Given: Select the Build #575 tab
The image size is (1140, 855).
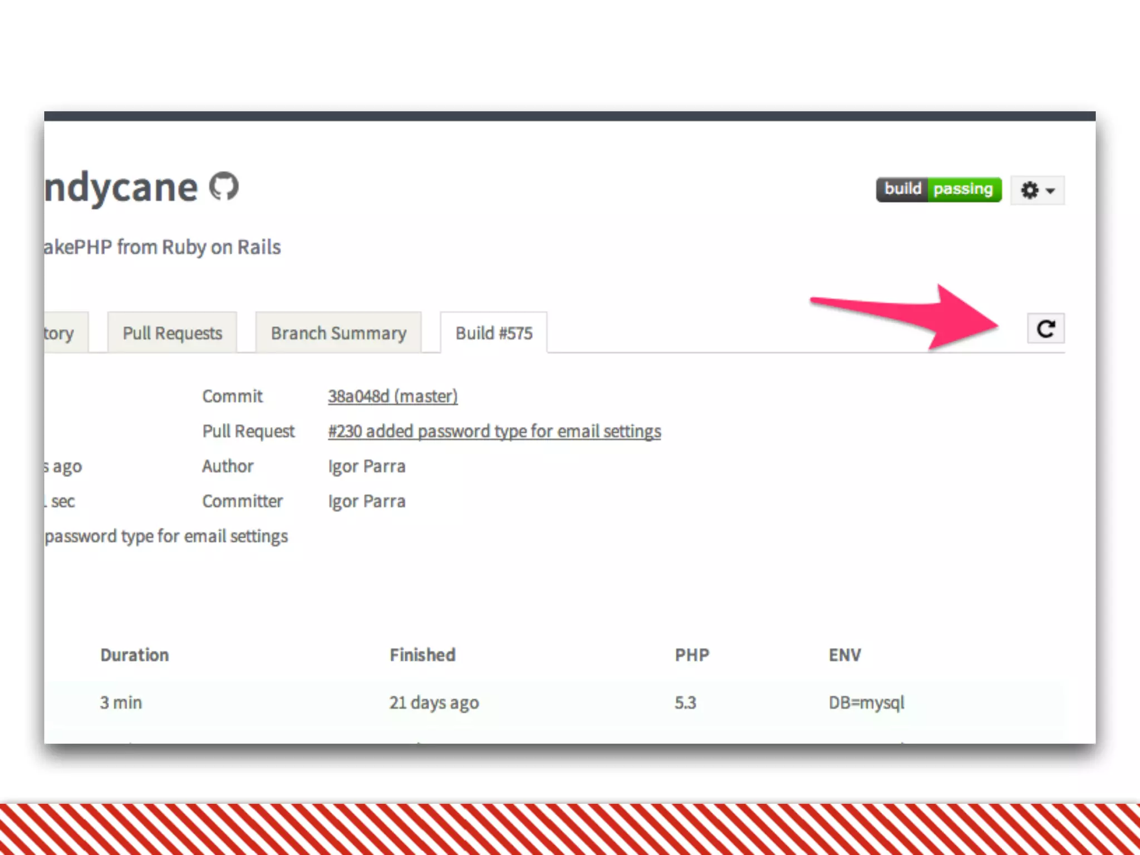Looking at the screenshot, I should point(494,333).
